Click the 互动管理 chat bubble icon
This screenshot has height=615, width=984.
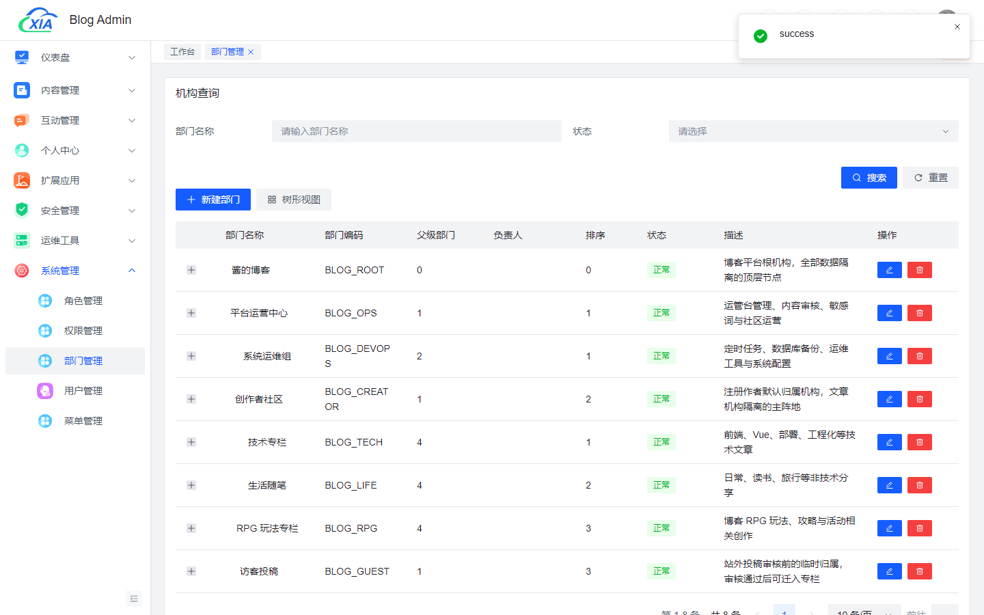(x=22, y=120)
